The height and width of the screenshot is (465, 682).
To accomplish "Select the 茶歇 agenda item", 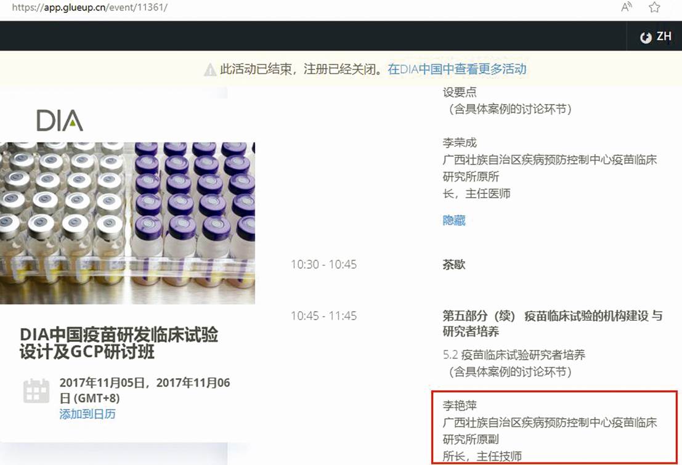I will click(454, 265).
